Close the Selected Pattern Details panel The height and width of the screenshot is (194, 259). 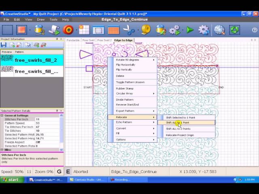[61, 111]
